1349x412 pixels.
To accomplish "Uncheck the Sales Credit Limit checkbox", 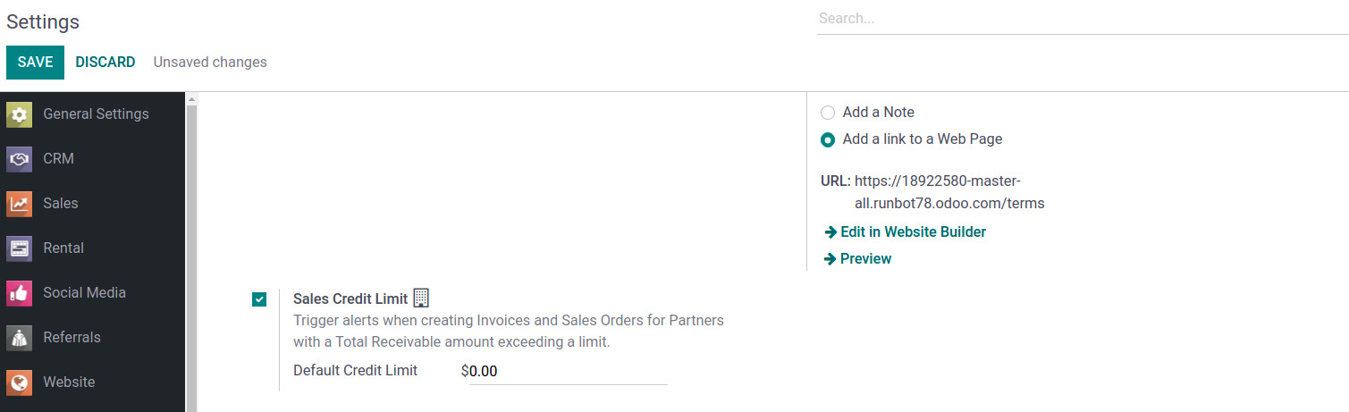I will tap(259, 299).
